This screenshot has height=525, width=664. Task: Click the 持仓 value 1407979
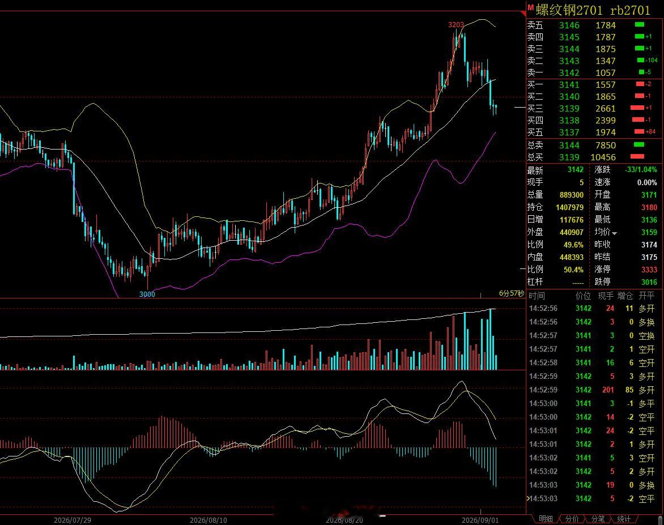569,207
